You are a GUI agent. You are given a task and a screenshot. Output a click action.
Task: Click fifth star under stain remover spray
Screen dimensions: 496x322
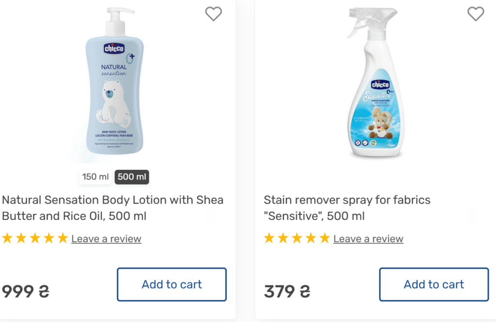[x=325, y=238]
